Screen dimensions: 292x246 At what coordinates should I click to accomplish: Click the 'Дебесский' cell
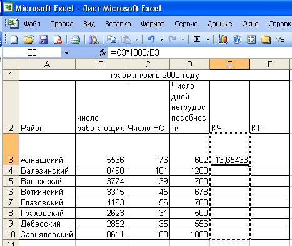(47, 224)
